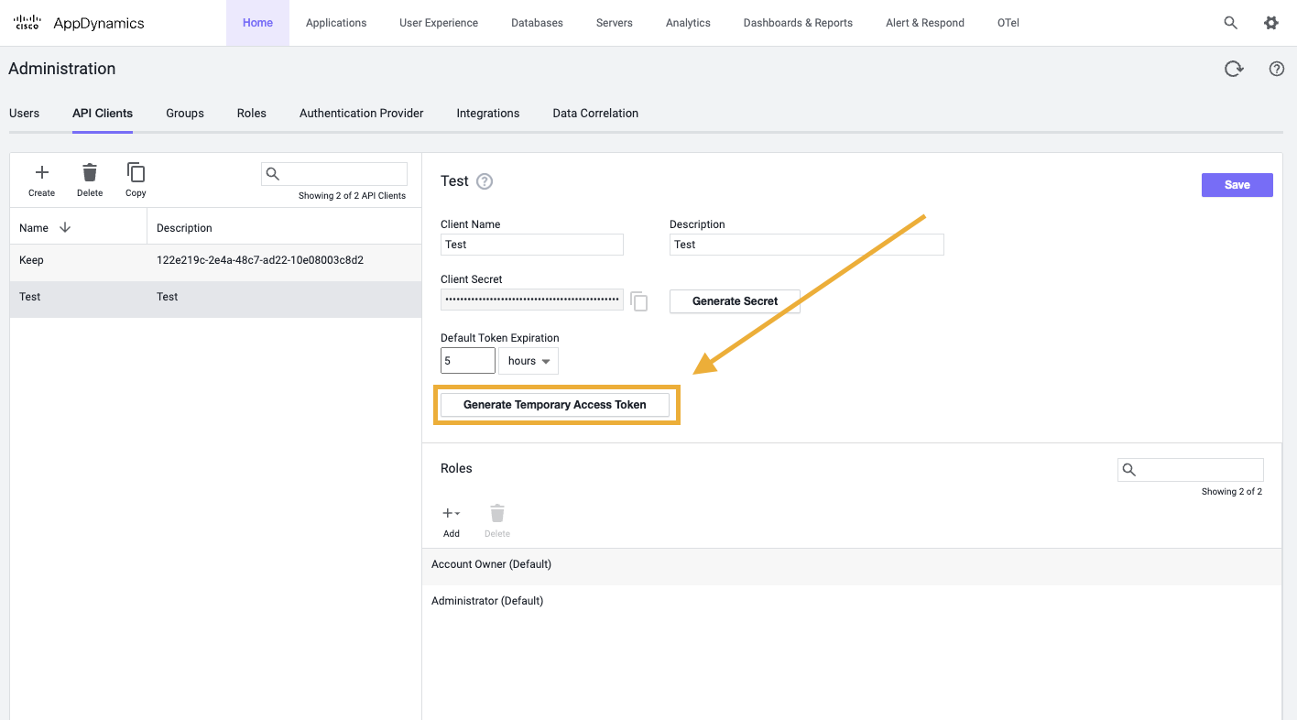Open the help question mark in the page header

coord(1277,69)
